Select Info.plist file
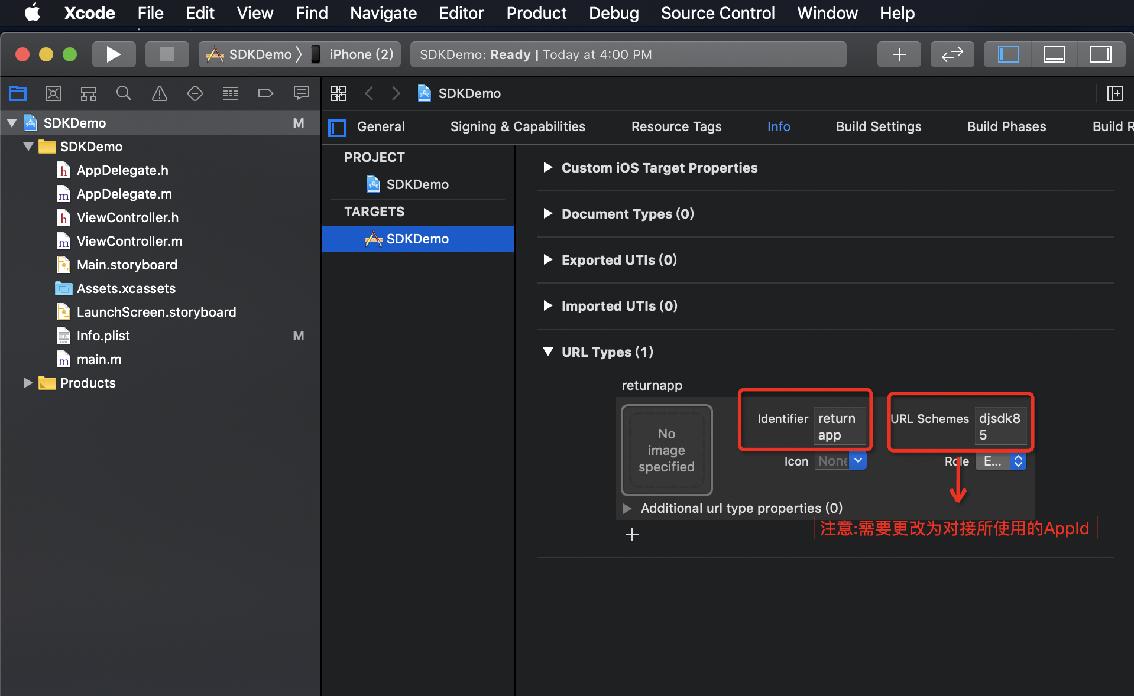Screen dimensions: 1134x696 (103, 336)
